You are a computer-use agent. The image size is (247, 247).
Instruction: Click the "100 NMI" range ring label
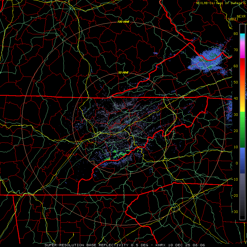tap(123, 22)
